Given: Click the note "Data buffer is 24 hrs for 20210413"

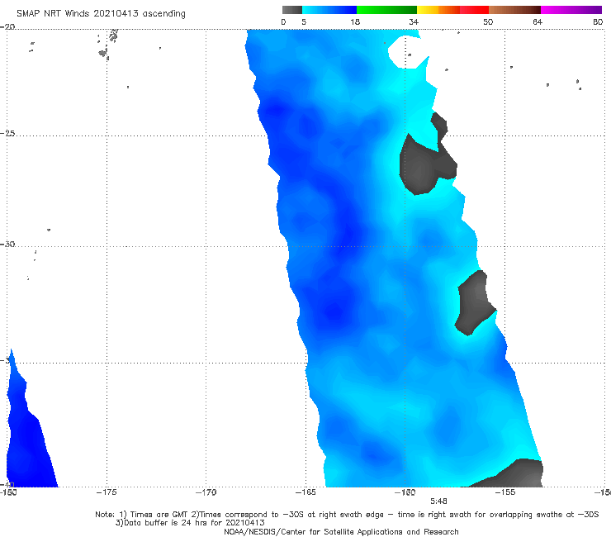Looking at the screenshot, I should click(190, 523).
